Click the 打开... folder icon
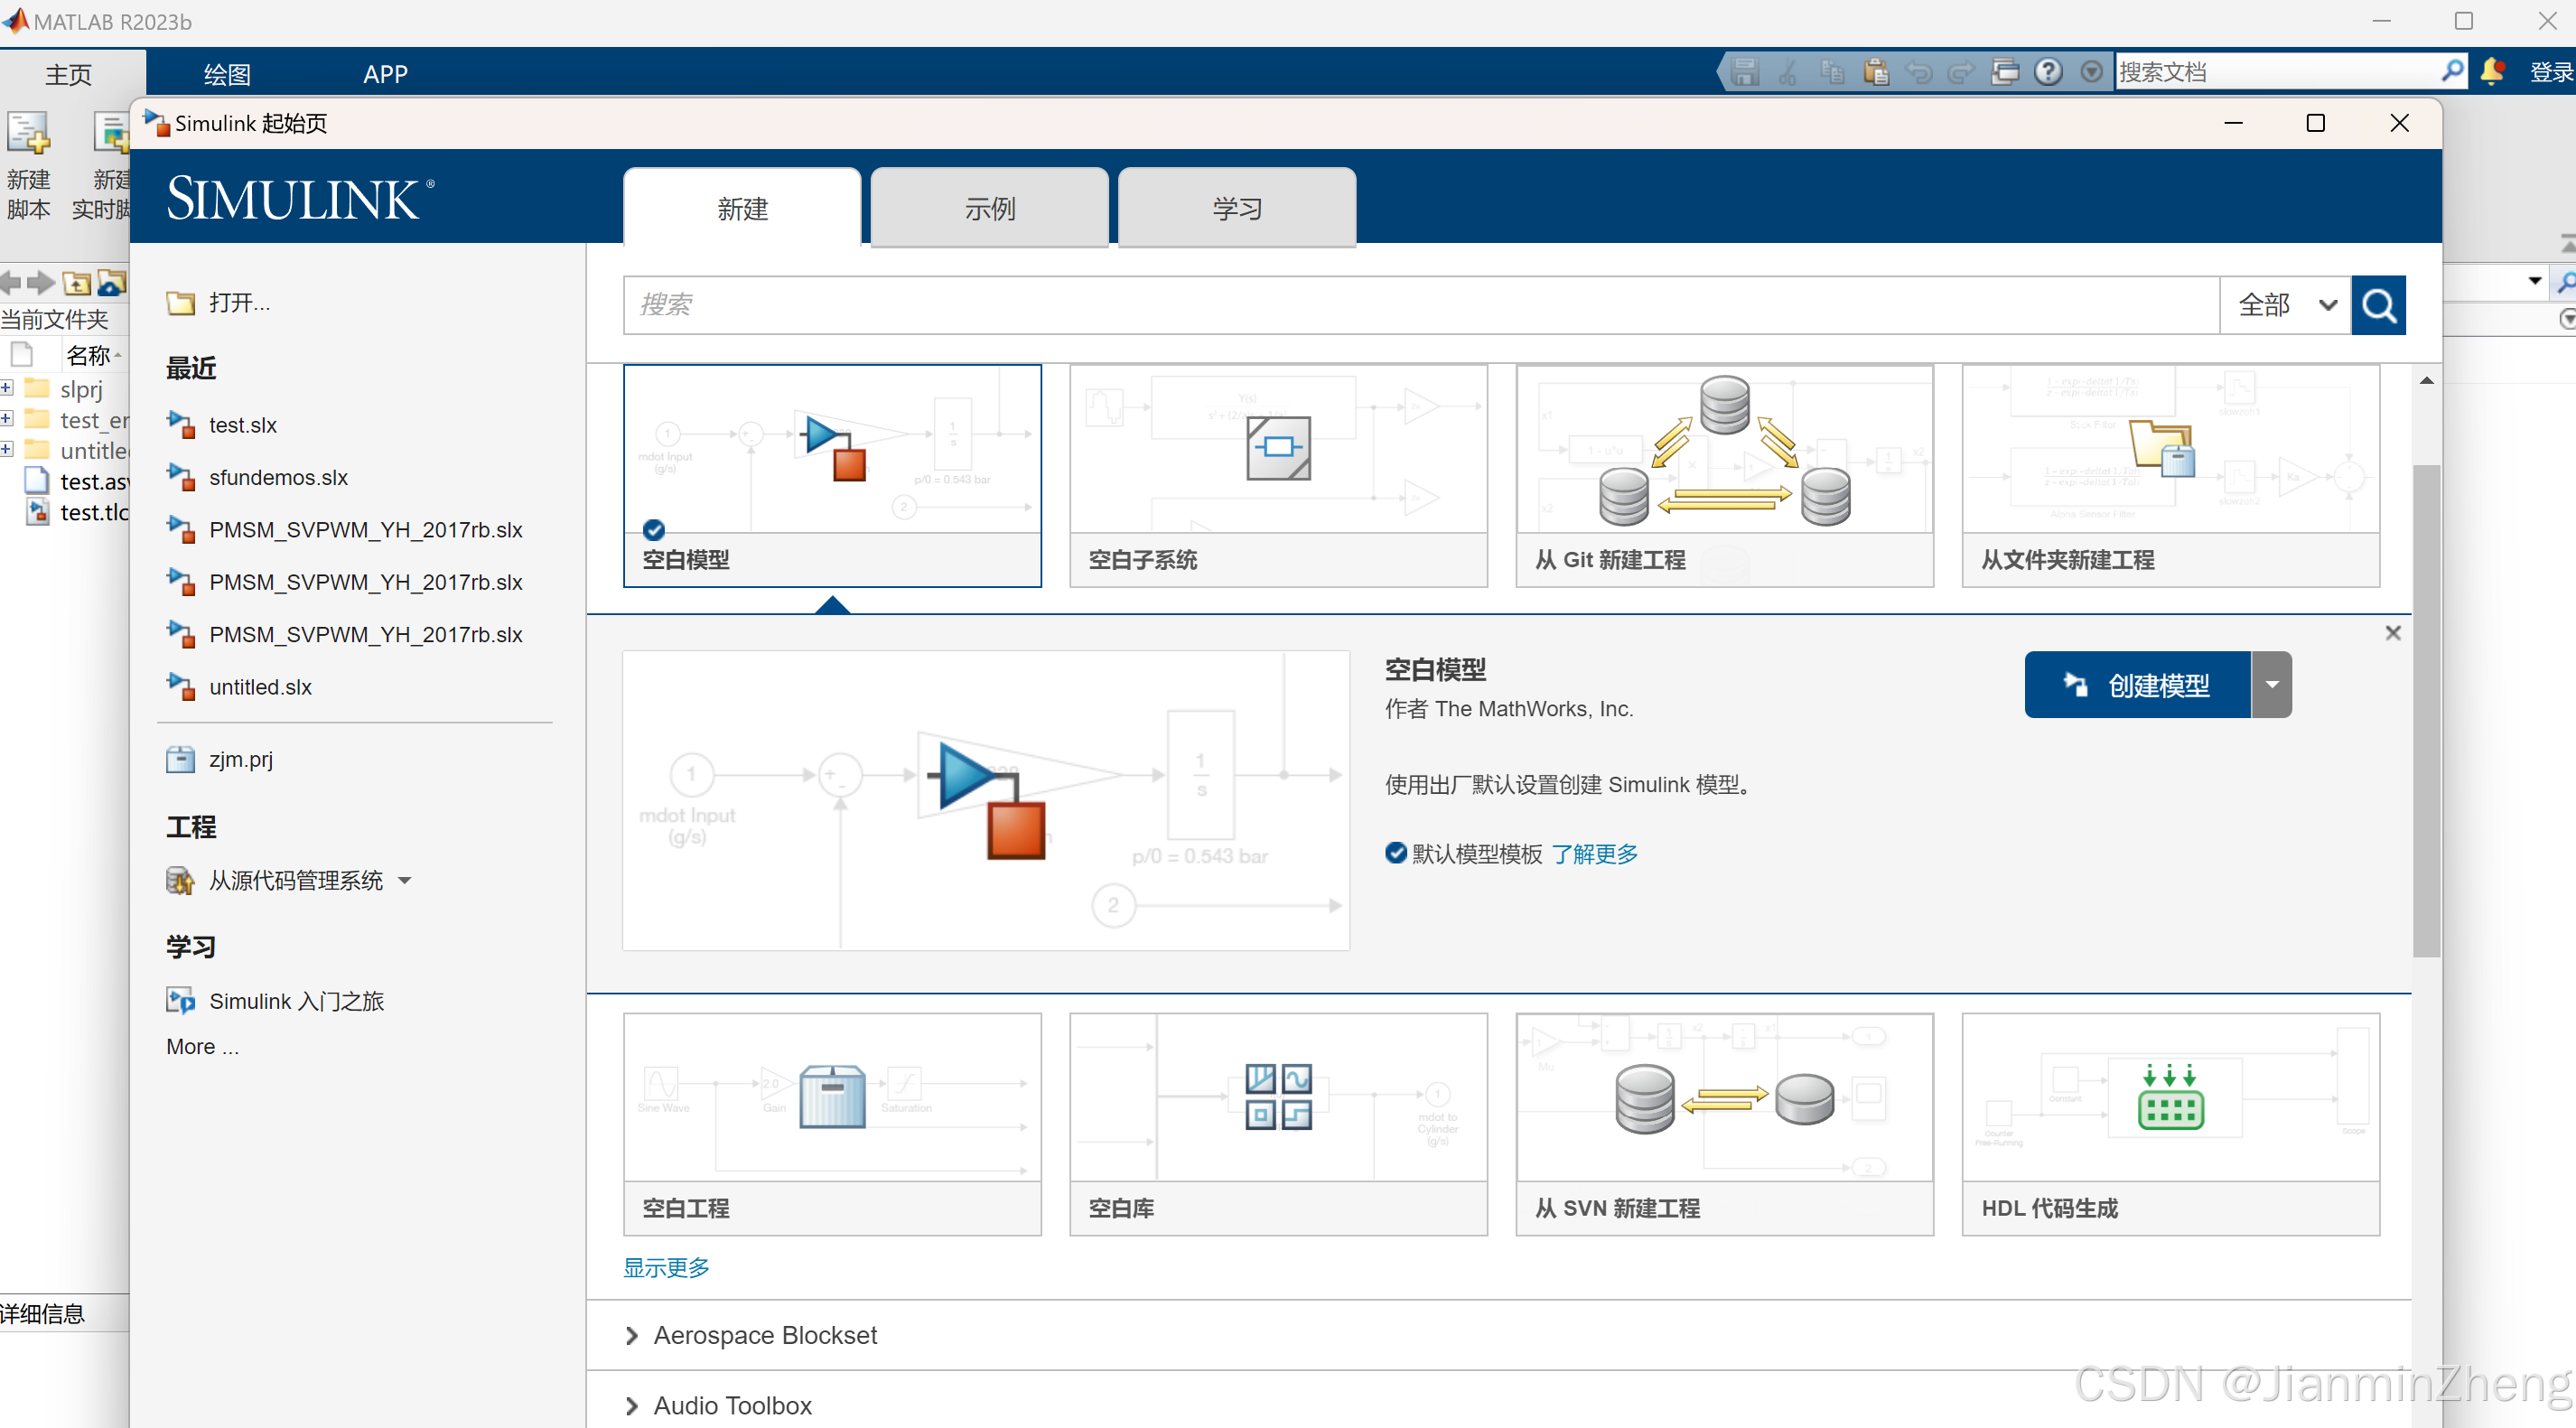 point(181,303)
